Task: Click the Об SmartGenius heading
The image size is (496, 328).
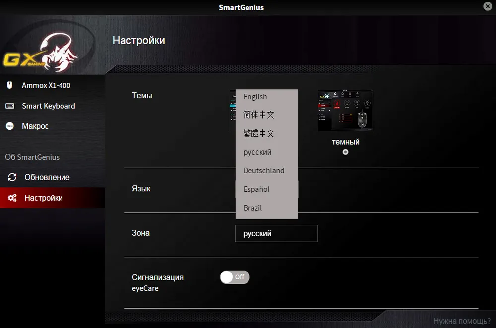Action: [32, 157]
